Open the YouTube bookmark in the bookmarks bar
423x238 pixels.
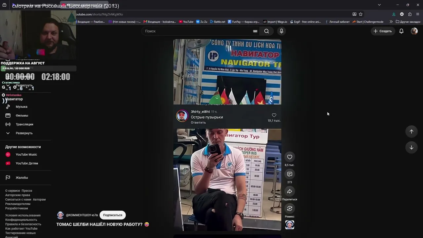tap(186, 22)
